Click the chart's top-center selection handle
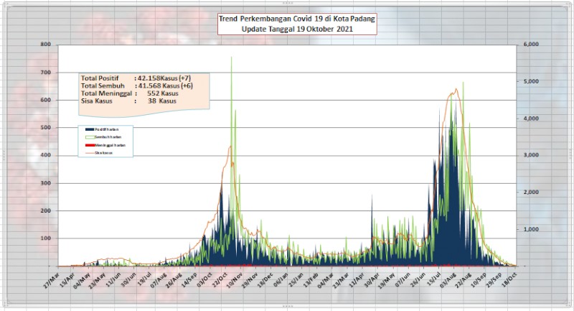This screenshot has width=574, height=311. tap(288, 3)
